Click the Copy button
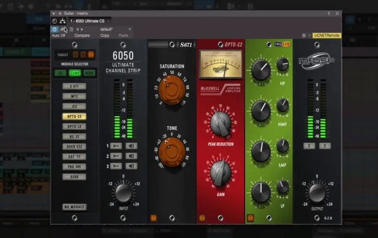 pyautogui.click(x=105, y=36)
